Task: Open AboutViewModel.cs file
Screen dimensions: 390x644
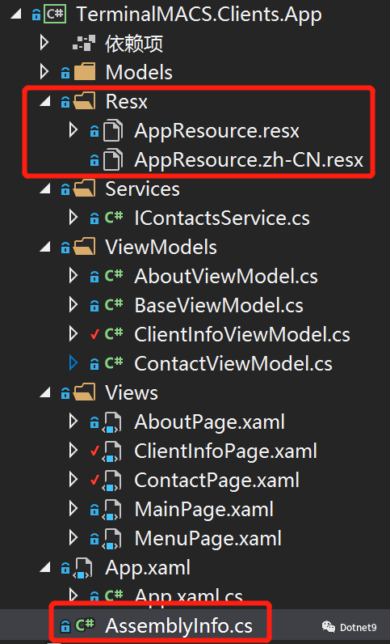Action: click(x=226, y=277)
